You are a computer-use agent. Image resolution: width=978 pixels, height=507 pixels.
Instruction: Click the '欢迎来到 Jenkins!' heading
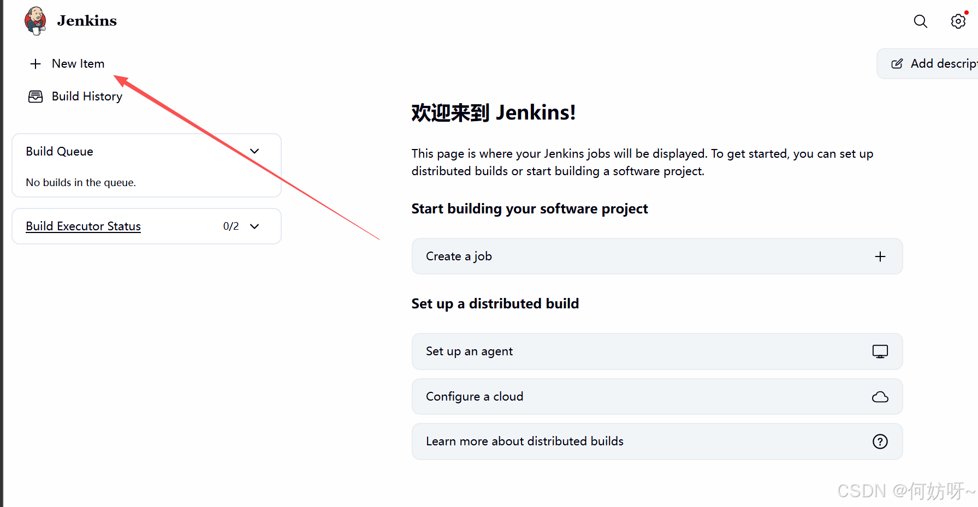(494, 112)
